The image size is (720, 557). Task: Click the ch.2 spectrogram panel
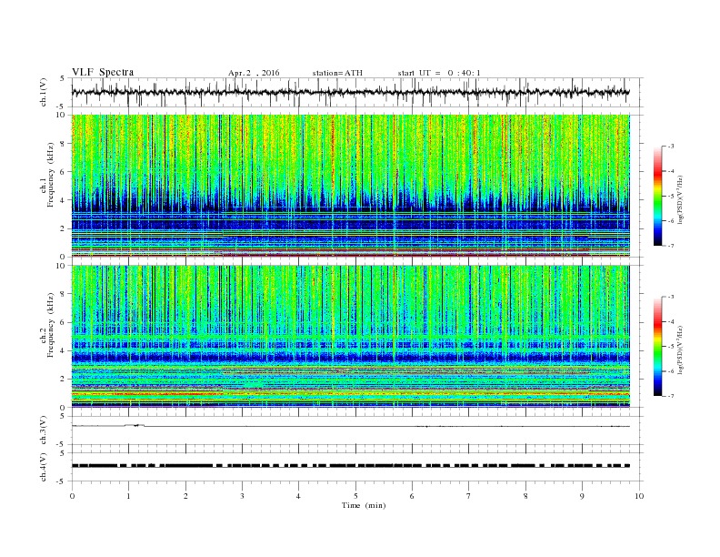(x=351, y=337)
